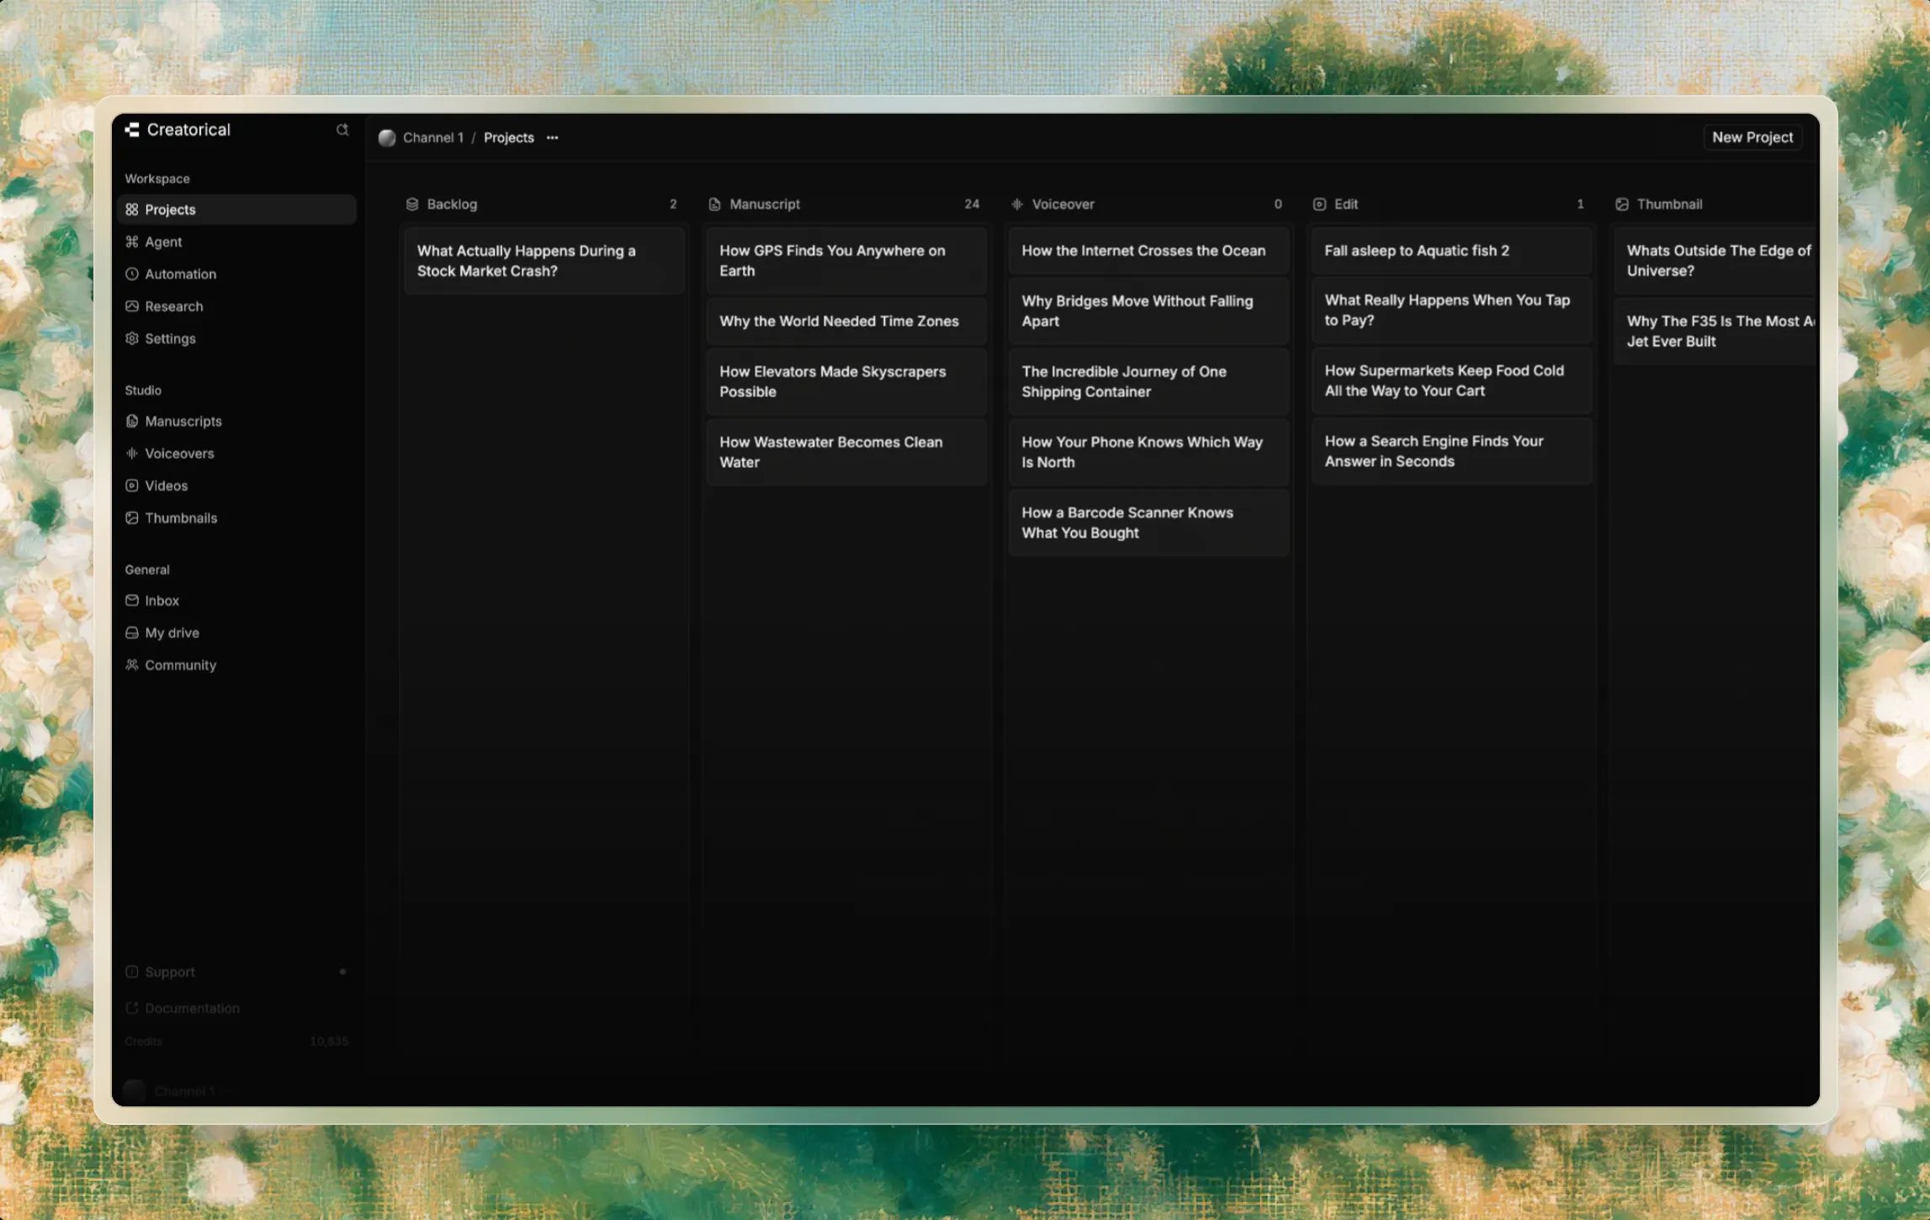Click Channel 1 in the breadcrumb

click(433, 138)
